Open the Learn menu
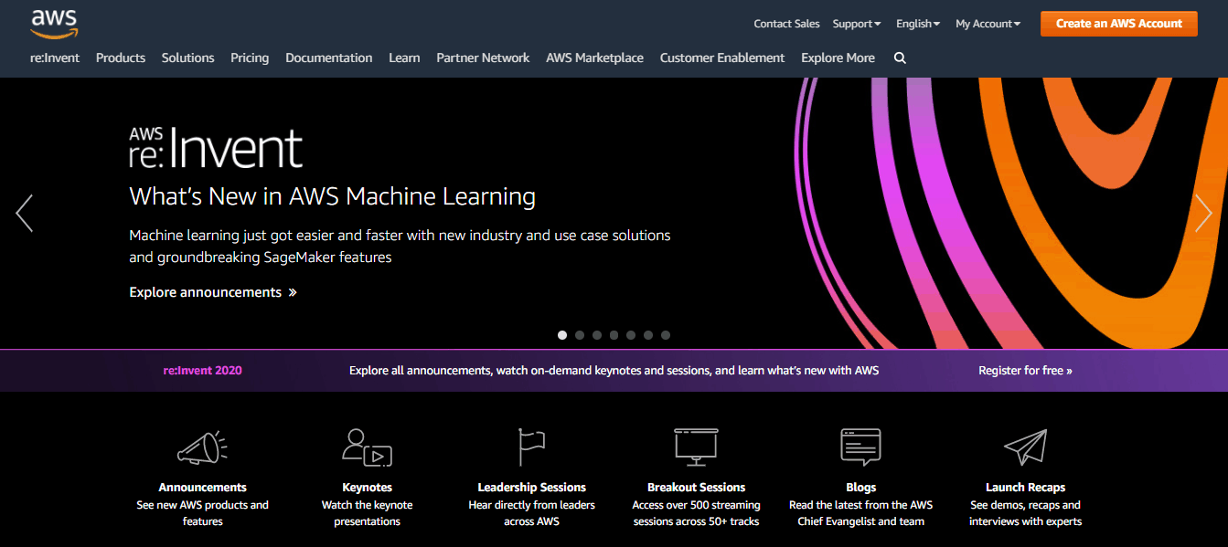 pyautogui.click(x=404, y=58)
